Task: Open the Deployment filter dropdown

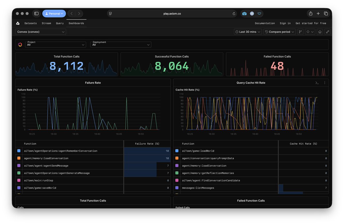Action: [121, 45]
